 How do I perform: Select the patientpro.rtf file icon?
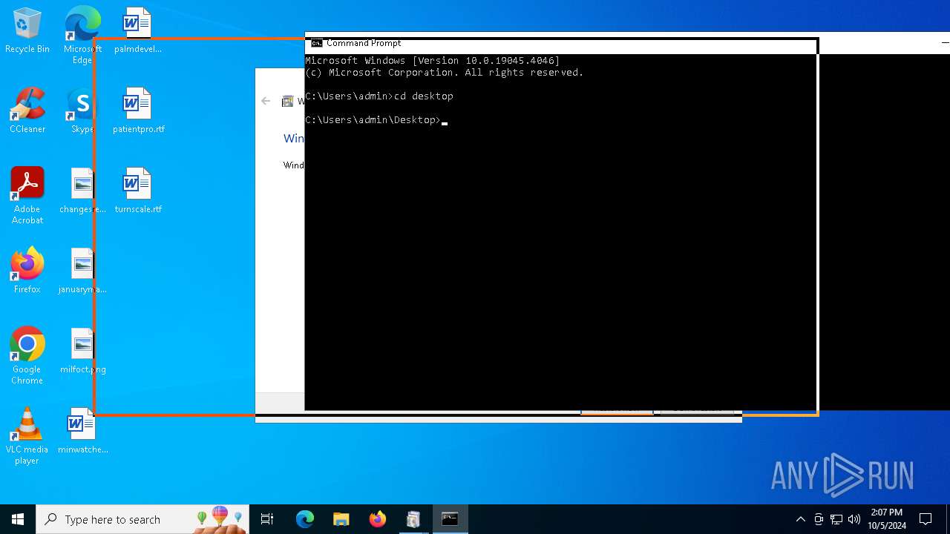(138, 111)
